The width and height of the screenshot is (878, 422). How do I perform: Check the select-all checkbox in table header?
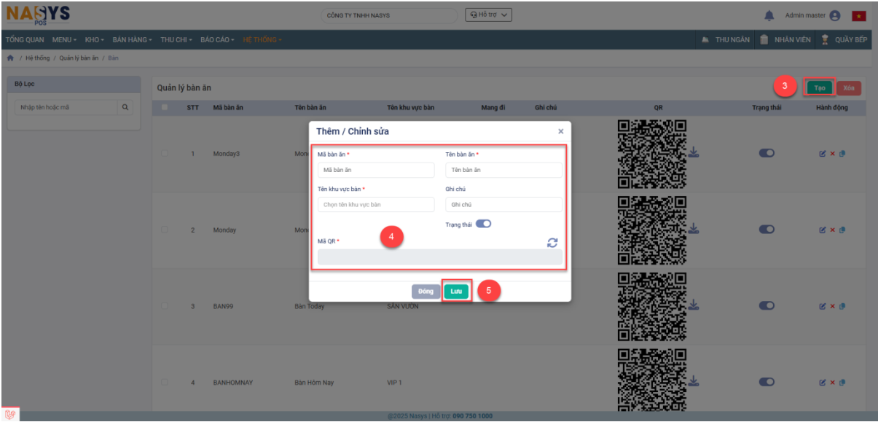pyautogui.click(x=165, y=108)
